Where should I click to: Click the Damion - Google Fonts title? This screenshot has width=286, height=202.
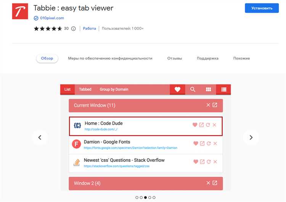[107, 142]
